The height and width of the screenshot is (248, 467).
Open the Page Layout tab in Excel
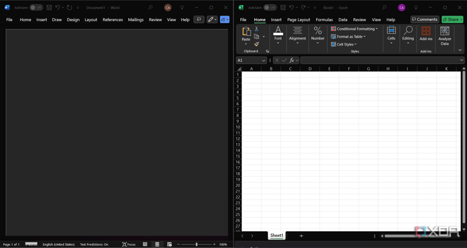pyautogui.click(x=299, y=19)
